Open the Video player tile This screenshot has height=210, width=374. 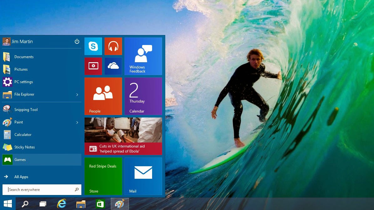(93, 66)
